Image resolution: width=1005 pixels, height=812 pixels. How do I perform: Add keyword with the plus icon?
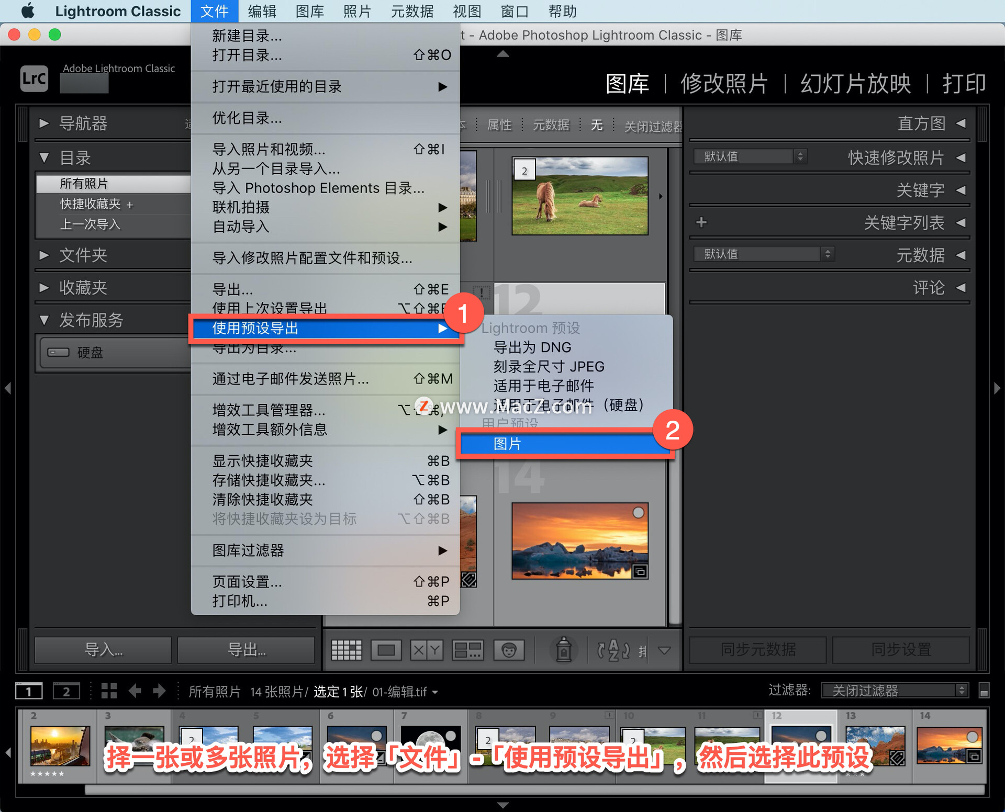pyautogui.click(x=701, y=222)
